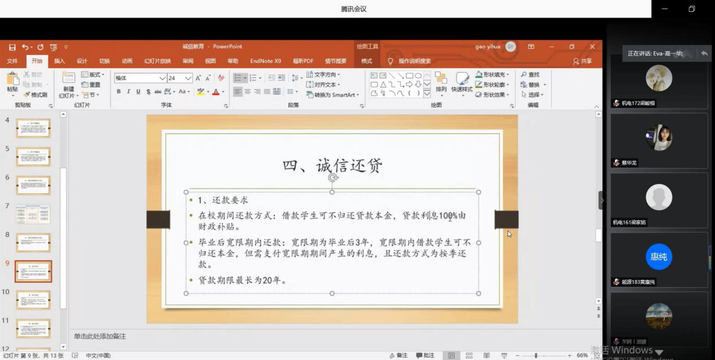The image size is (715, 360).
Task: Open the Find (查找) tool
Action: coord(531,74)
